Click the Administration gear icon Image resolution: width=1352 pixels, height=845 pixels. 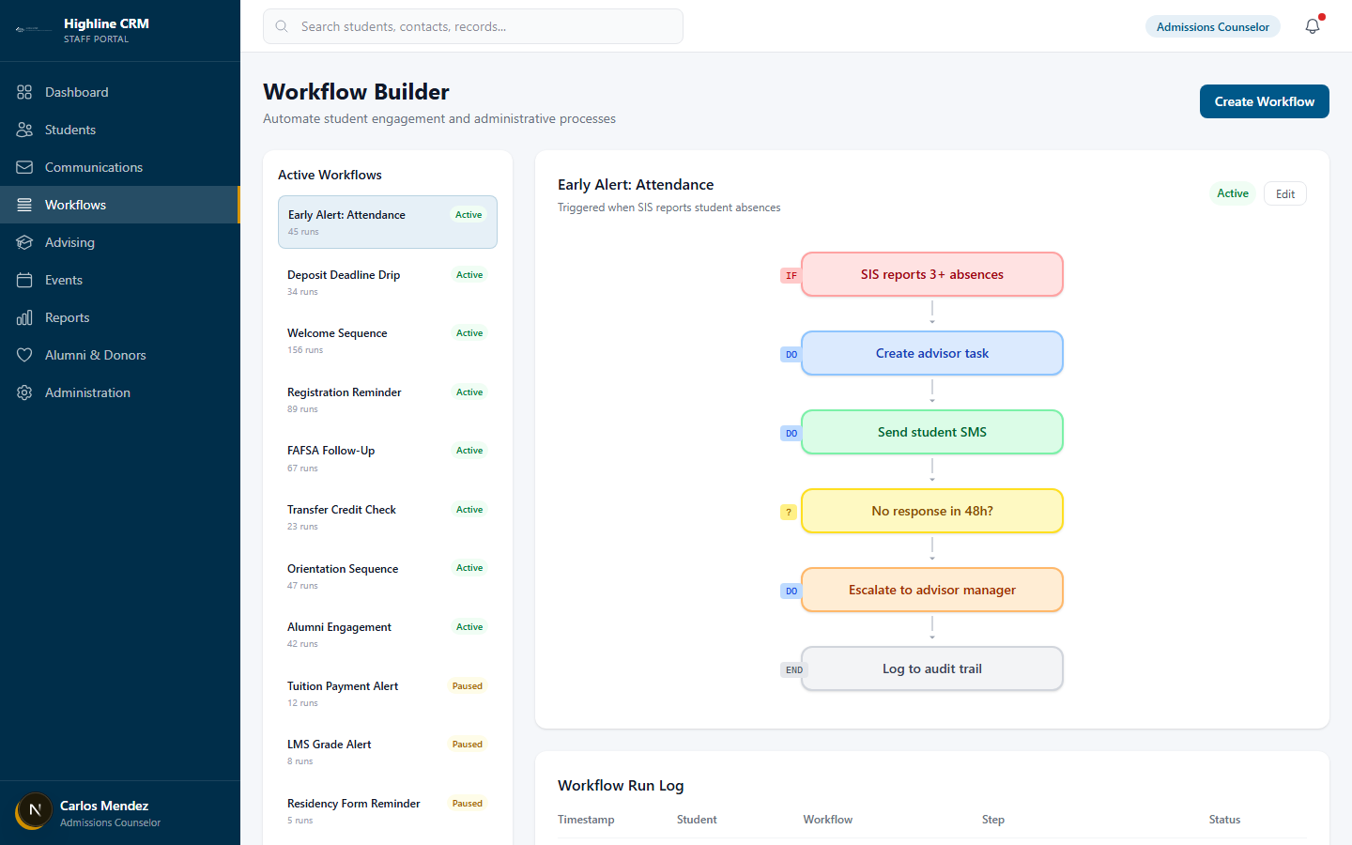point(24,392)
